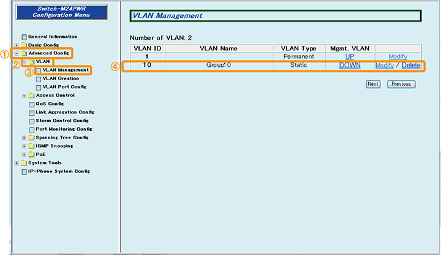The image size is (441, 255).
Task: Click the IGMP Snooping folder icon
Action: [x=31, y=147]
